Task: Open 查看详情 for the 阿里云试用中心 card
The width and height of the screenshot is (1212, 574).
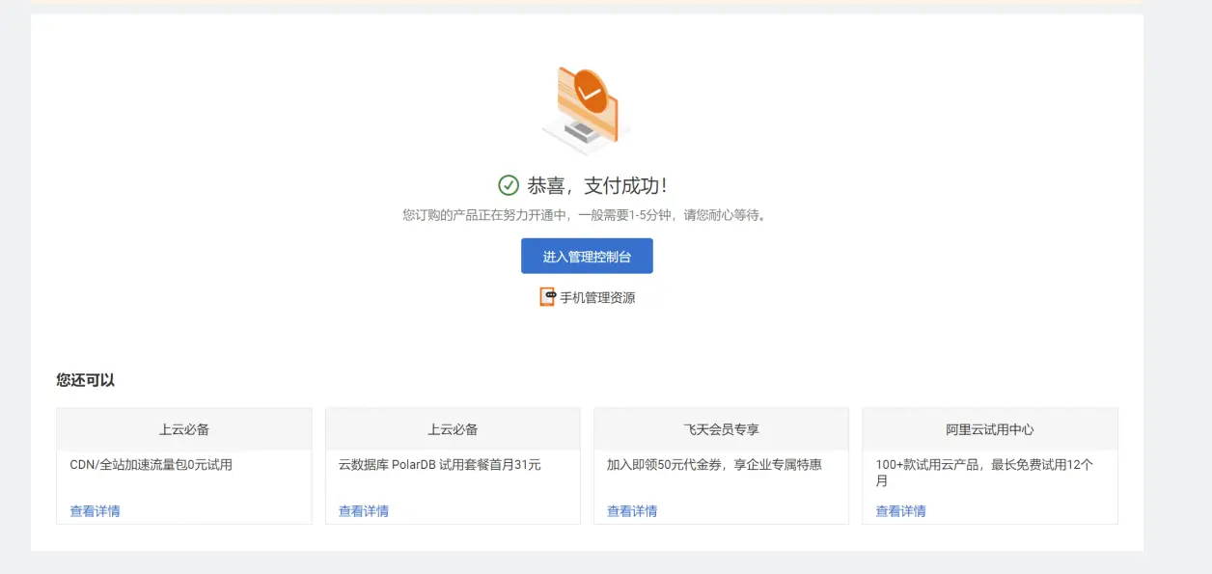Action: [900, 511]
